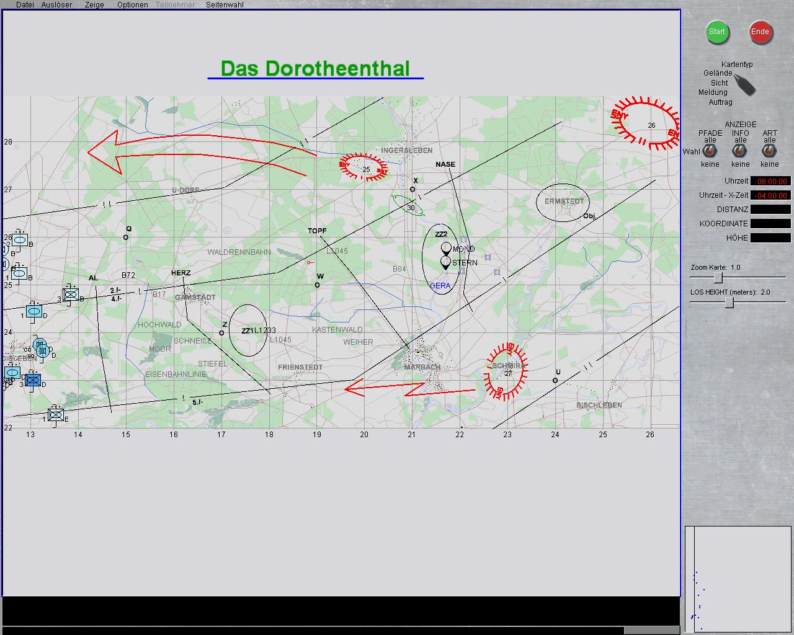Screen dimensions: 794x635
Task: Click the DISTANZ readout field
Action: (x=771, y=210)
